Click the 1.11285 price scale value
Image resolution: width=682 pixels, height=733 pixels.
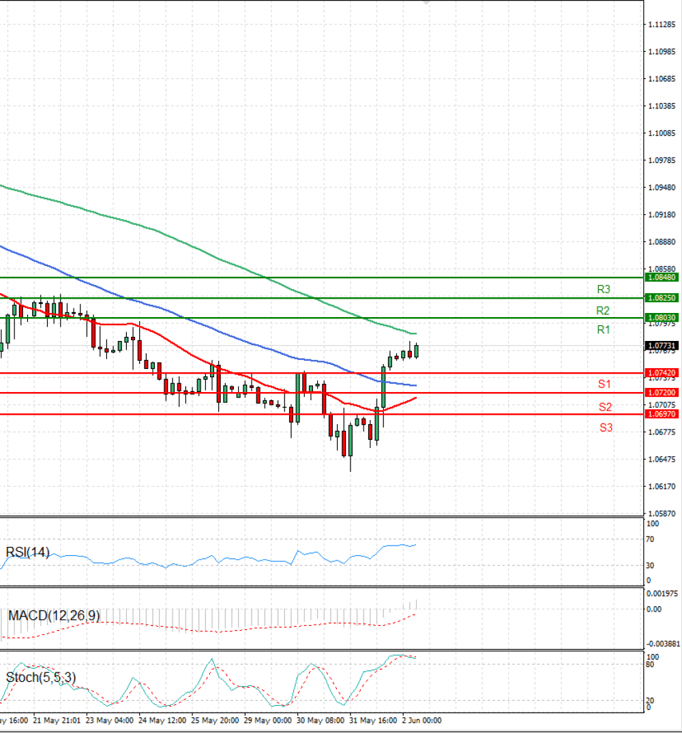click(x=662, y=25)
